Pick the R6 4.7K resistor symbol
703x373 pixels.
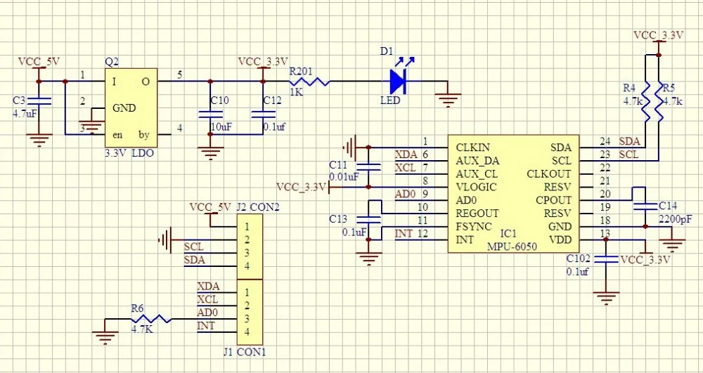pyautogui.click(x=152, y=319)
